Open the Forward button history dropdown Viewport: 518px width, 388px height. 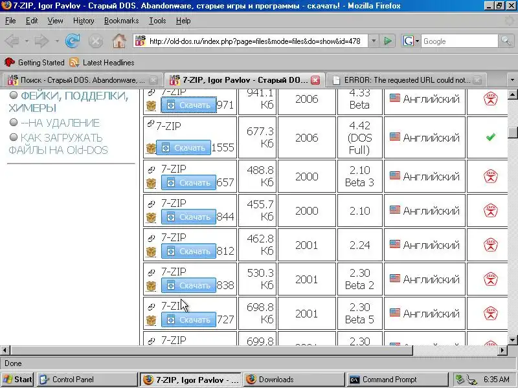[57, 41]
